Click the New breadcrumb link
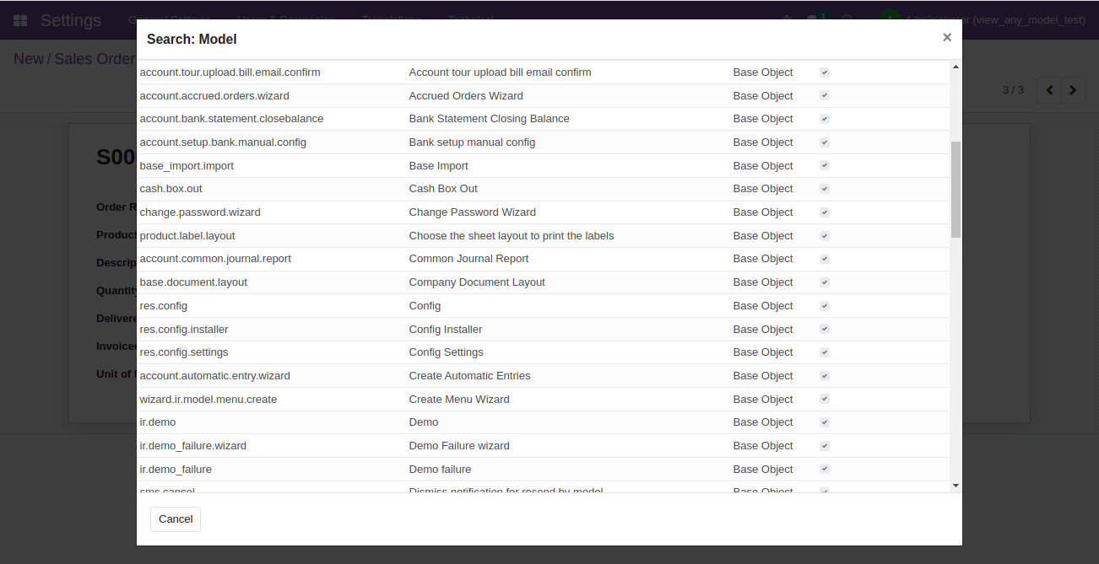Image resolution: width=1099 pixels, height=564 pixels. (29, 59)
